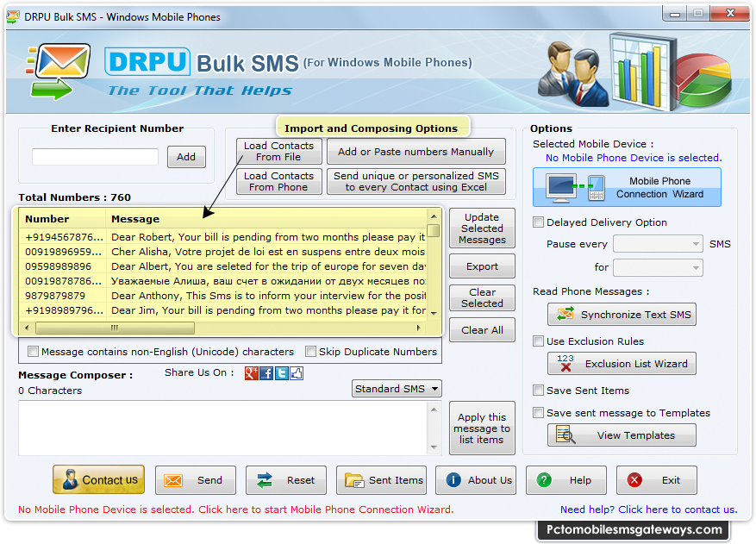Screen dimensions: 756x544
Task: Select the 'Dear Jim' message row
Action: pyautogui.click(x=224, y=310)
